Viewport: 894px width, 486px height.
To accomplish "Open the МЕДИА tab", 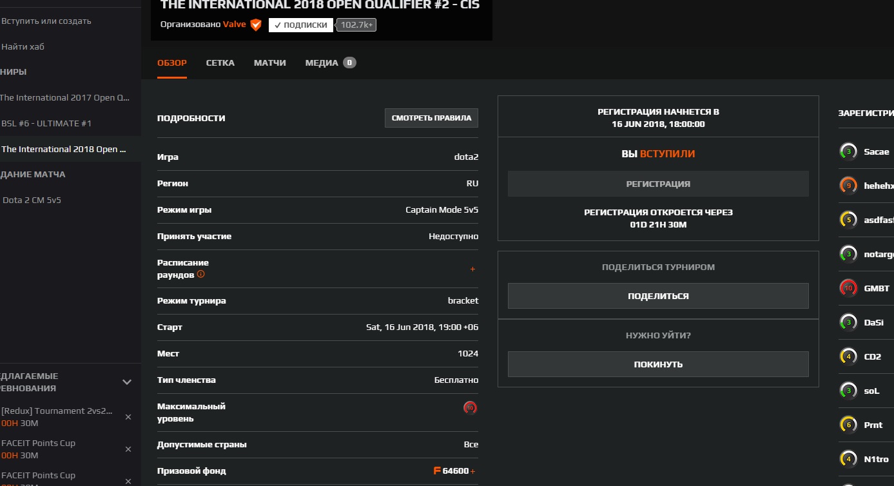I will [322, 63].
